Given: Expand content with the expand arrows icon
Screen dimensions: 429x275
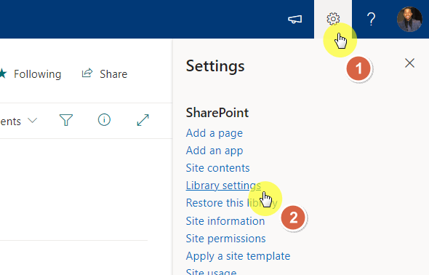Looking at the screenshot, I should click(x=143, y=120).
